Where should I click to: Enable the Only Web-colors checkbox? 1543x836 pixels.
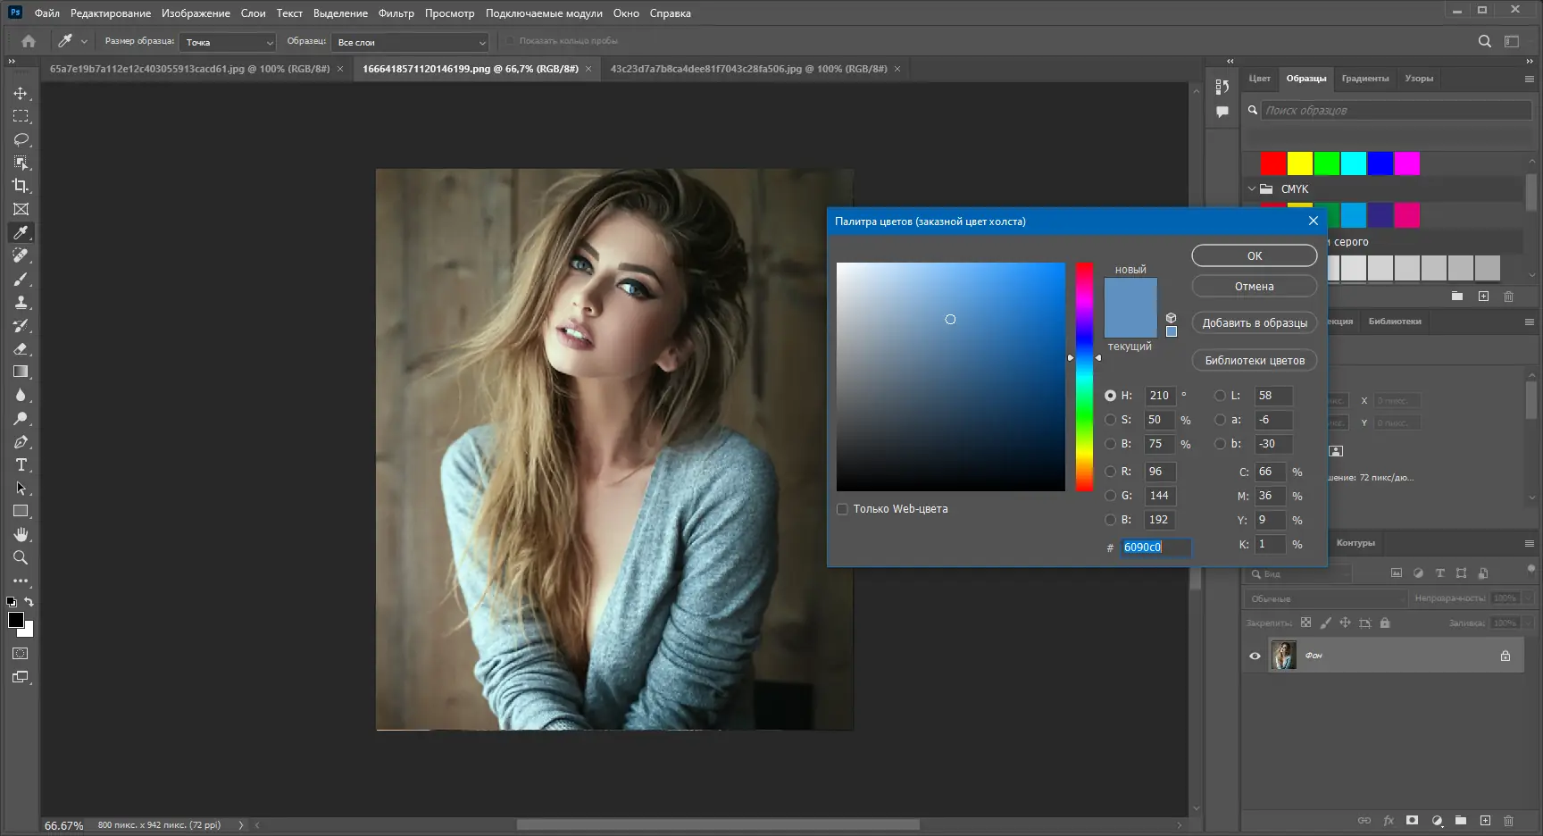click(x=842, y=509)
